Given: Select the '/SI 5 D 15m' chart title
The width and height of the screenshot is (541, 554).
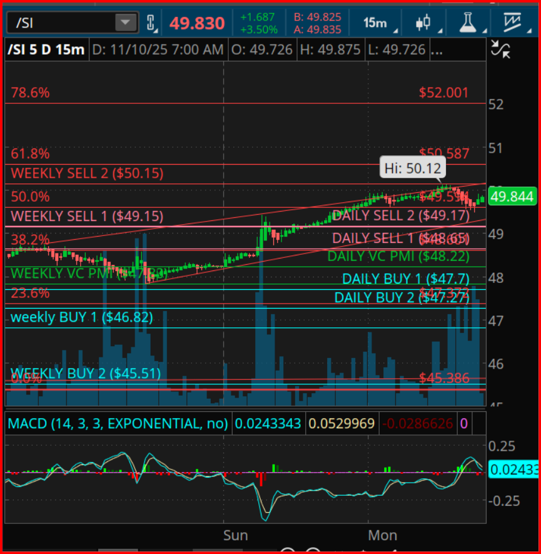Looking at the screenshot, I should (46, 49).
